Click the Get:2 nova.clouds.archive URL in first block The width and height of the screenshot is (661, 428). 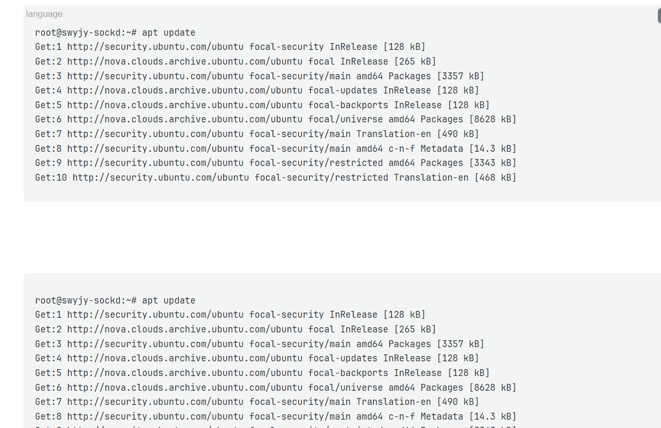click(185, 61)
